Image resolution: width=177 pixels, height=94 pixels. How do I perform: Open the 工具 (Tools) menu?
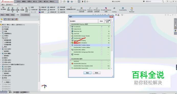coord(40,2)
